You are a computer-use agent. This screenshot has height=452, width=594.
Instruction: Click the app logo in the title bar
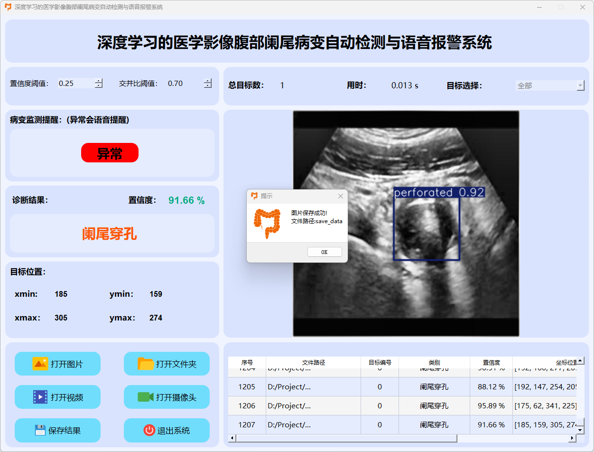click(8, 7)
